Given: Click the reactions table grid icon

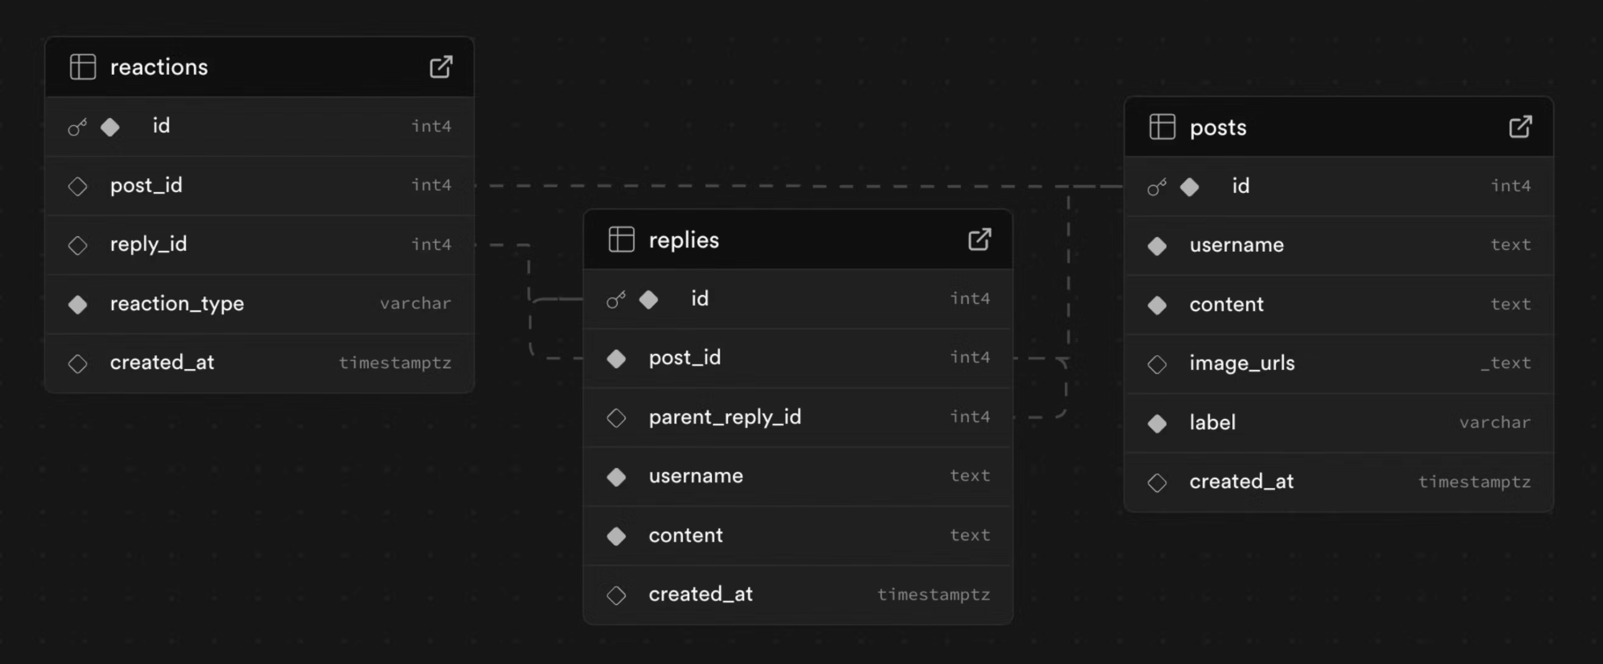Looking at the screenshot, I should (x=83, y=67).
